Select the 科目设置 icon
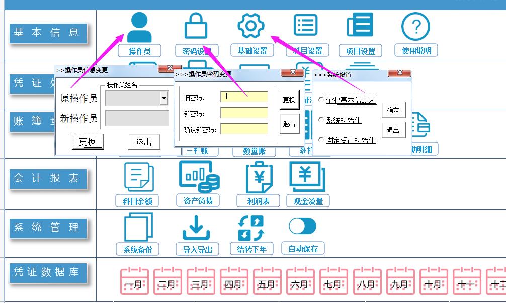This screenshot has height=303, width=506. point(305,24)
